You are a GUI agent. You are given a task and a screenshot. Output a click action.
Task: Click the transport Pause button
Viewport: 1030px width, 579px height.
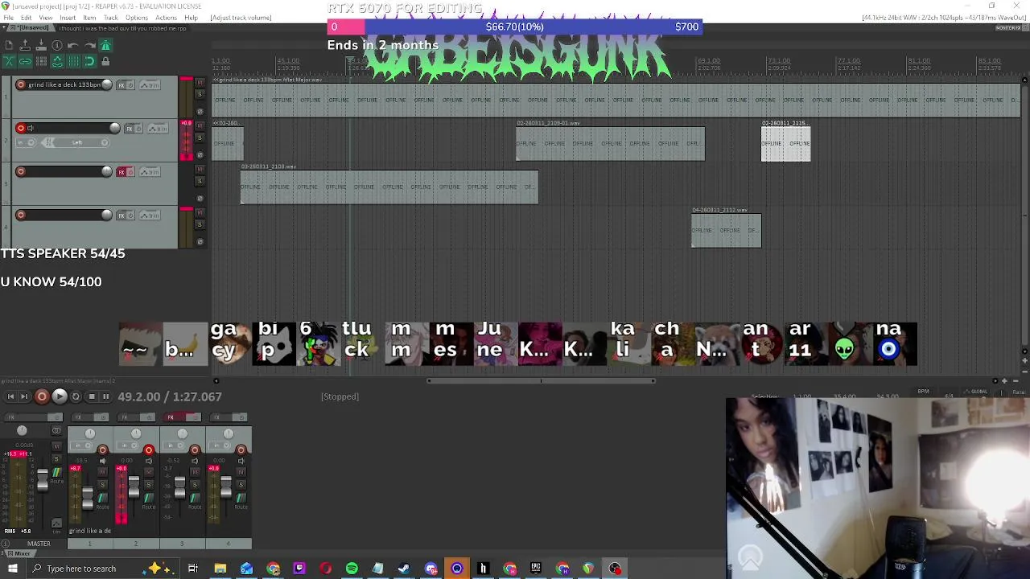coord(105,396)
